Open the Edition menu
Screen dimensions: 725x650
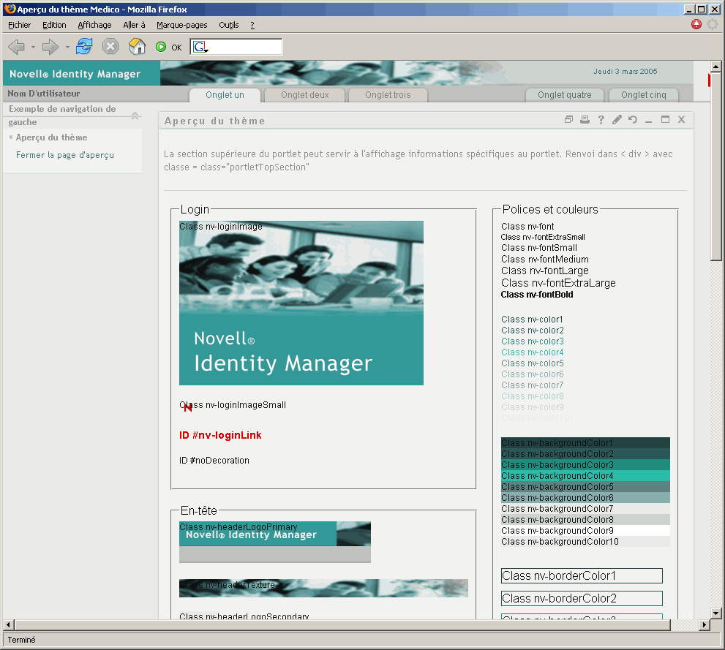coord(54,25)
